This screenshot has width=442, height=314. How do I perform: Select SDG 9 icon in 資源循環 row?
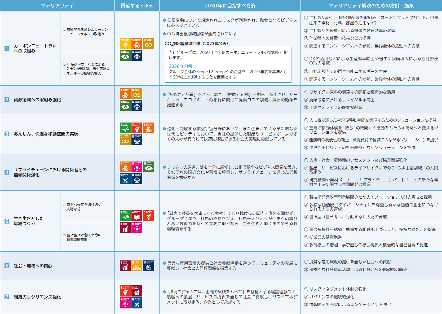pos(125,94)
